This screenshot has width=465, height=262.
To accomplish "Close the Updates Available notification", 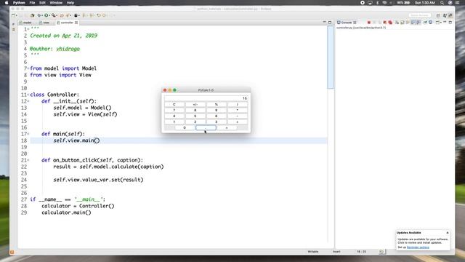I will pos(448,233).
